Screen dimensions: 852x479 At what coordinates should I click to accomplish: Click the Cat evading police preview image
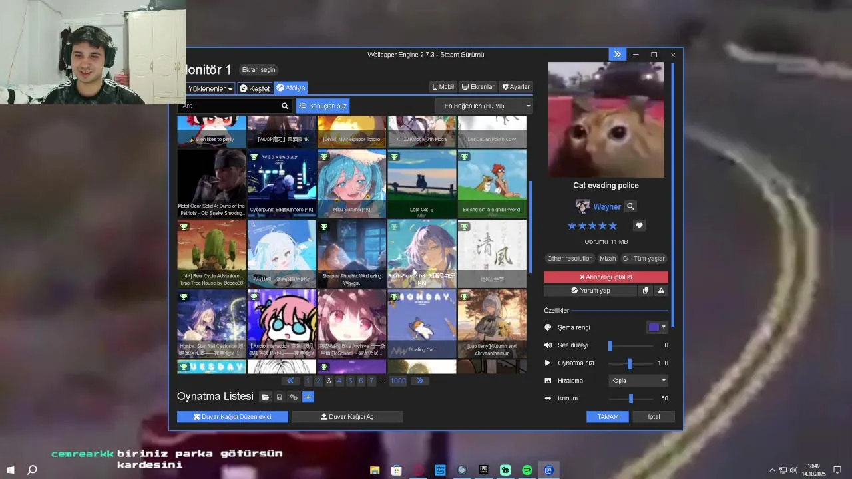point(606,120)
